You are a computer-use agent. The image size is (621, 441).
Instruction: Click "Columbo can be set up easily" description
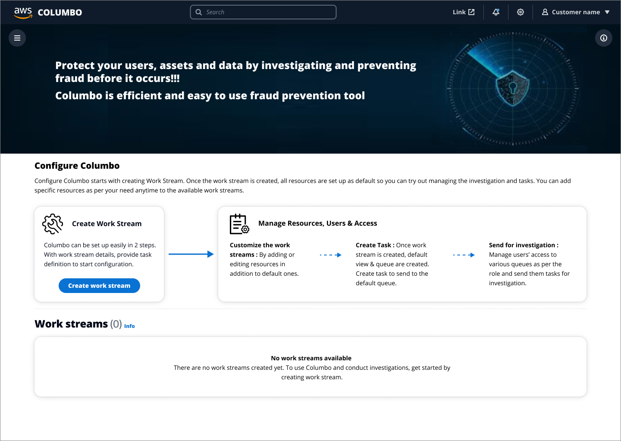pyautogui.click(x=100, y=255)
